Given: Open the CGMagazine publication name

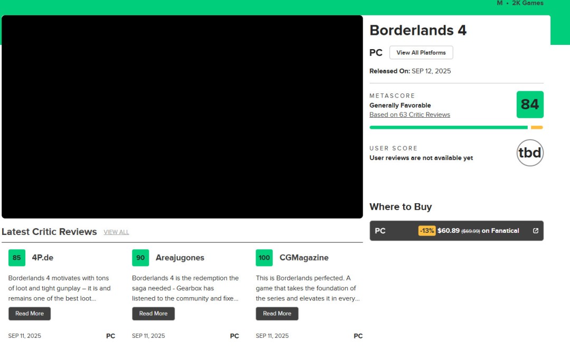Looking at the screenshot, I should tap(304, 258).
